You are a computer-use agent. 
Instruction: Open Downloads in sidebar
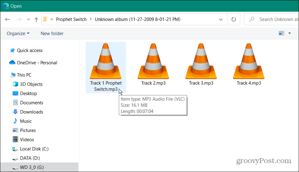(x=32, y=112)
